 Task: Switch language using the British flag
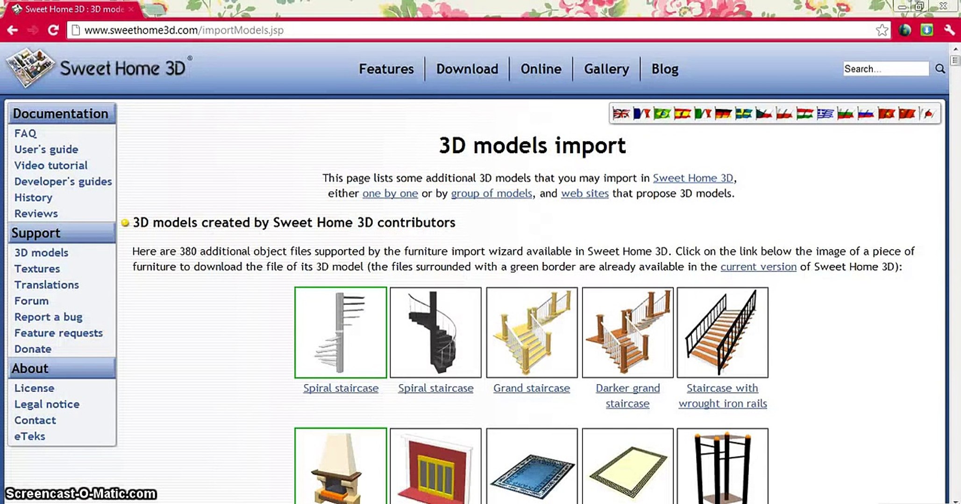click(x=621, y=113)
